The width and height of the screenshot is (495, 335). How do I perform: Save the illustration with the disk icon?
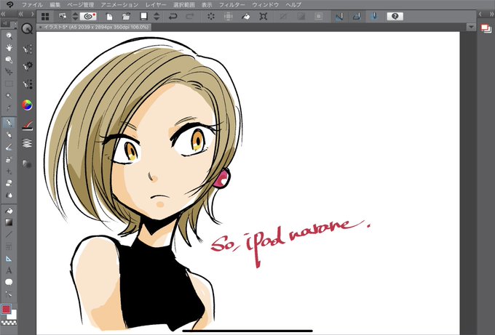tap(143, 17)
